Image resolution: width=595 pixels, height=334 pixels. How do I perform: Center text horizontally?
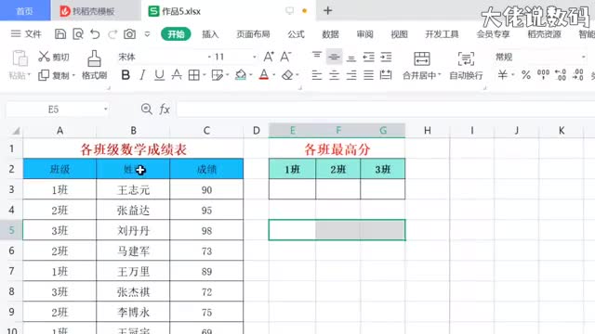click(334, 75)
